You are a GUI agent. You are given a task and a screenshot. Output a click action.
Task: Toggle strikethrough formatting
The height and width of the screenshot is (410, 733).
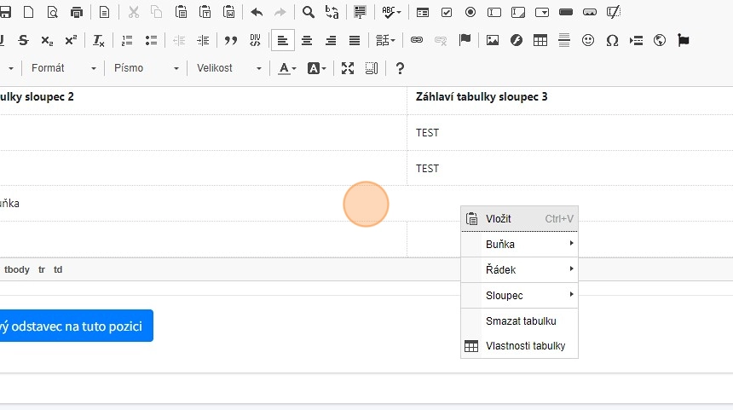tap(23, 40)
